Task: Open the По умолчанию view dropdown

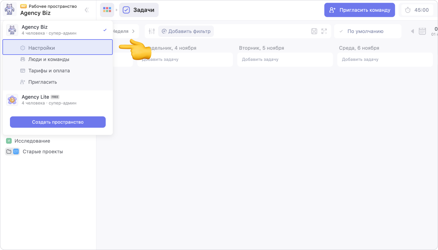Action: click(x=367, y=31)
